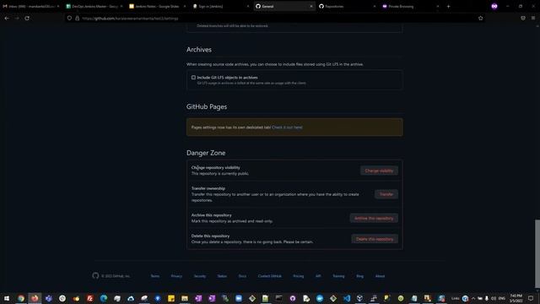540x304 pixels.
Task: Open the GitHub Desktop taskbar icon
Action: [293, 298]
